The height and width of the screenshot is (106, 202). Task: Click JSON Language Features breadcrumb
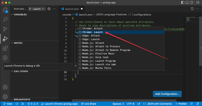pyautogui.click(x=111, y=15)
